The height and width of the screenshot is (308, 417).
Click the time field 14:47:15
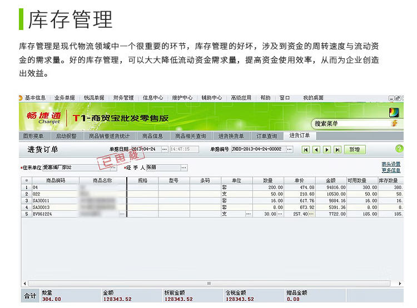tap(184, 149)
